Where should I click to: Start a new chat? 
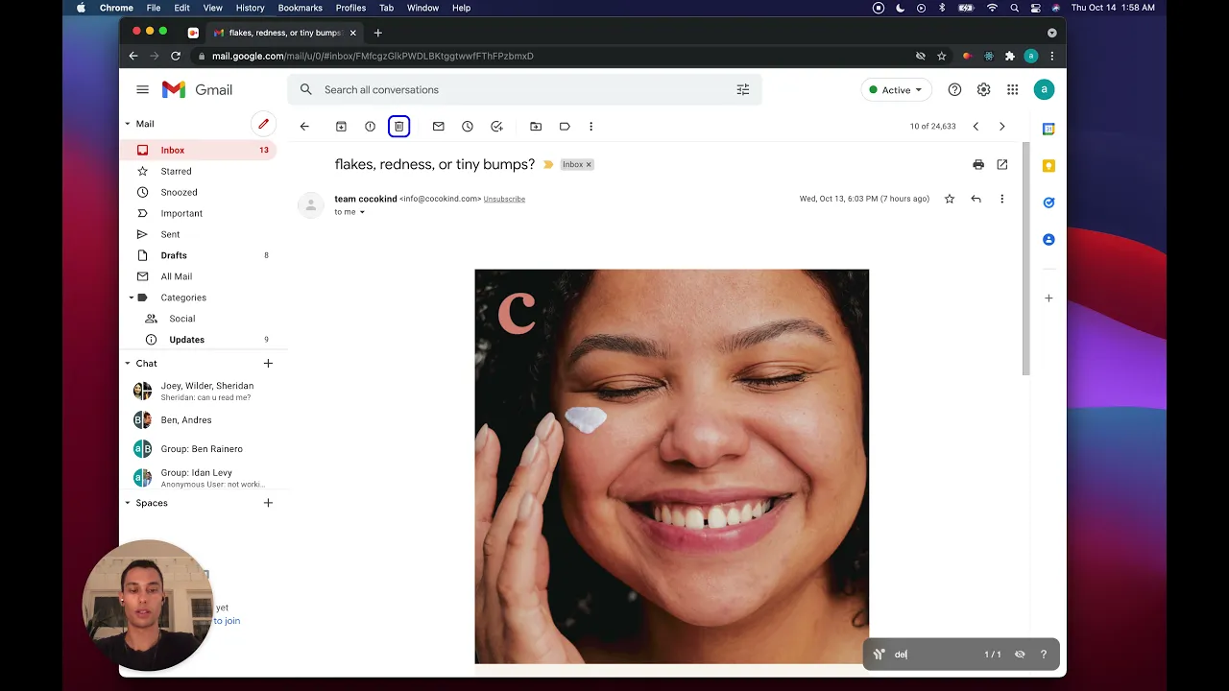coord(268,364)
